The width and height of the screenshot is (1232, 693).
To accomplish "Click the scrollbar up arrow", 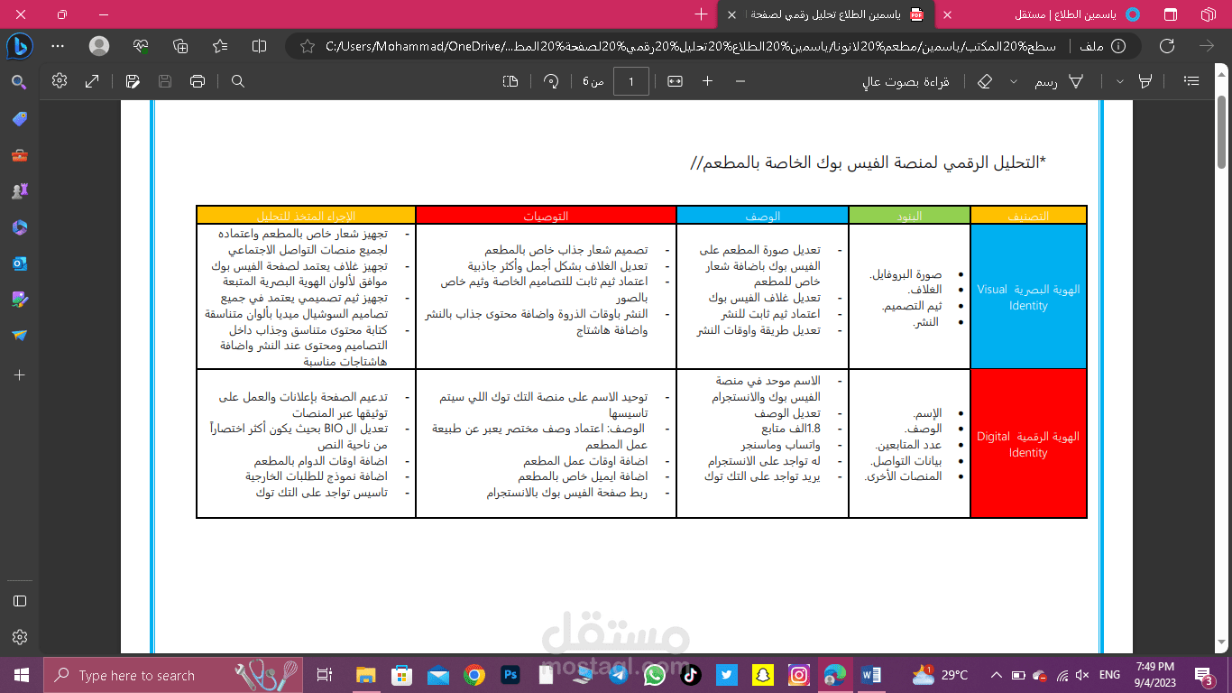I will 1222,77.
